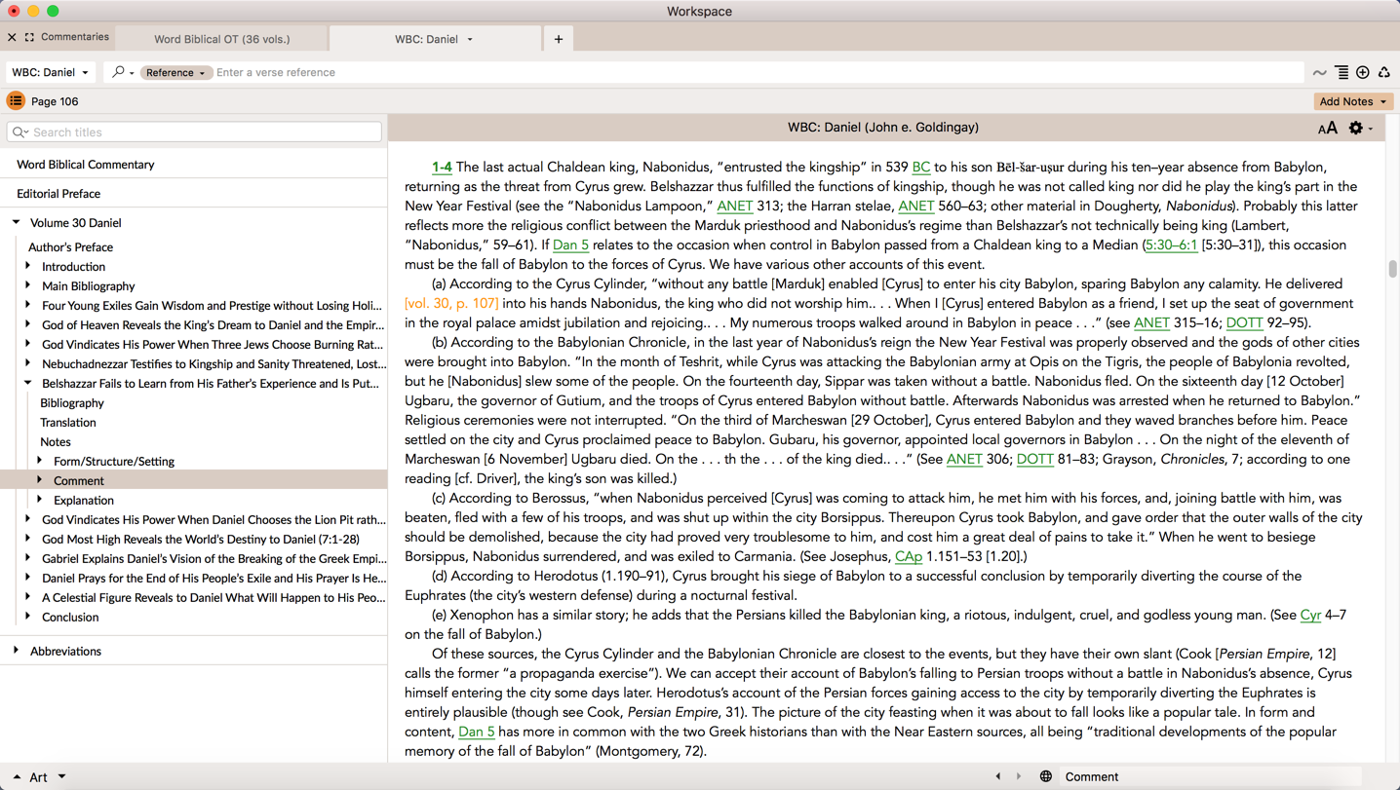
Task: Open the ANET 313 citation link
Action: pos(734,206)
